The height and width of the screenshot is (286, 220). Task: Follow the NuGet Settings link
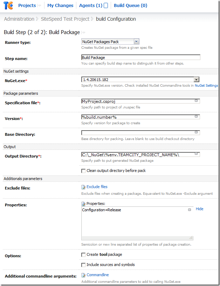(206, 85)
